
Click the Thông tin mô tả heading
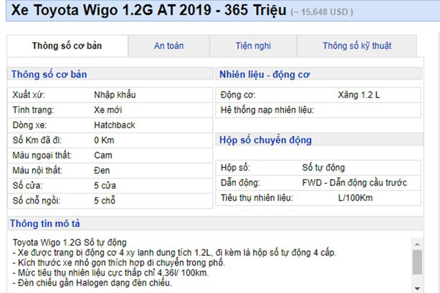(45, 224)
